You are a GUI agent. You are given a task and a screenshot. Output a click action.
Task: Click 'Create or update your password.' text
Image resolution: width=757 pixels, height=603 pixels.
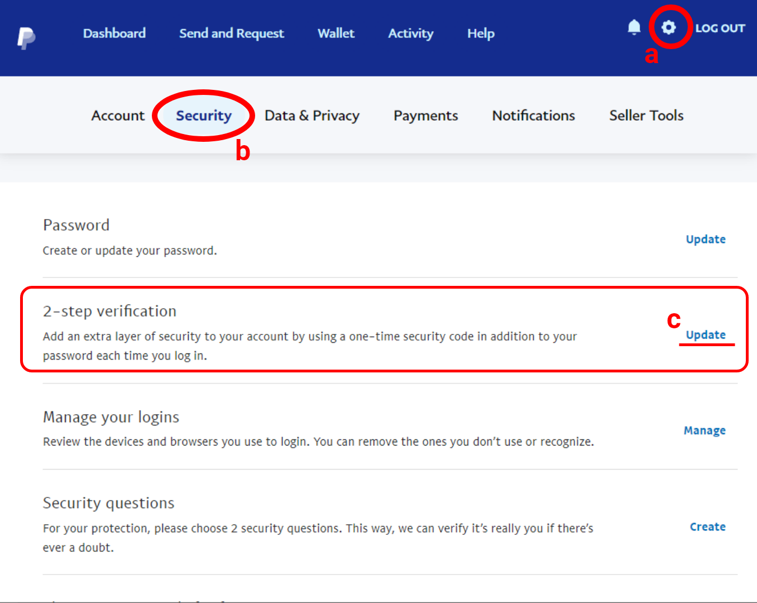tap(130, 251)
